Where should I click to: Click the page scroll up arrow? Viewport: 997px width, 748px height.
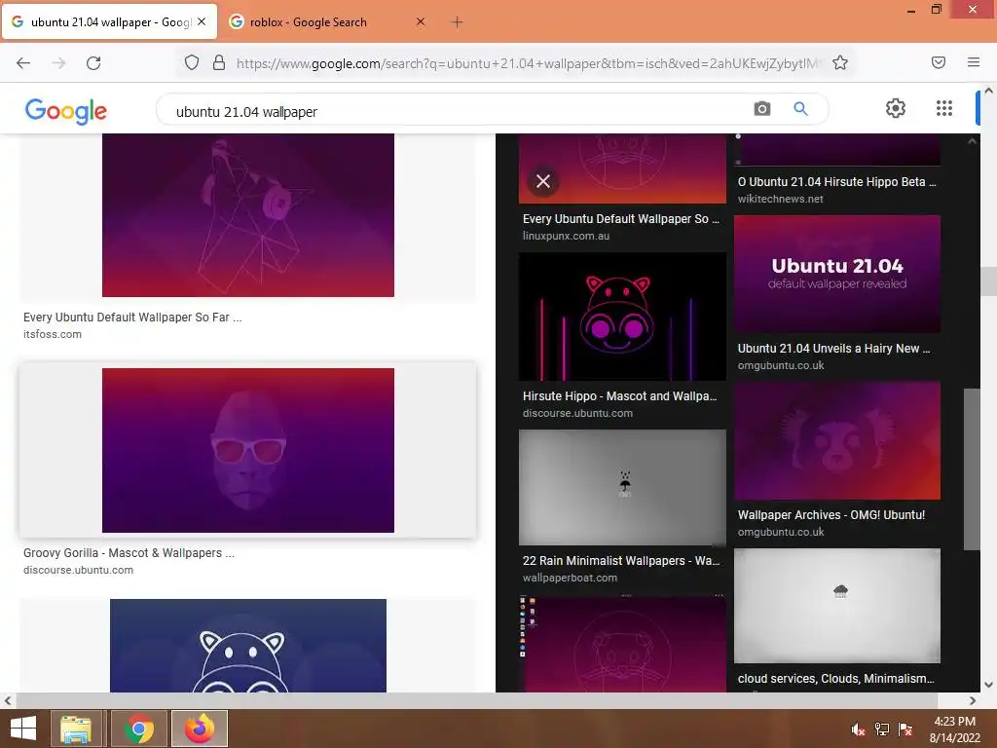[x=989, y=91]
